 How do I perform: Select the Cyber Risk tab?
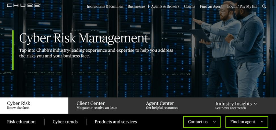34,105
